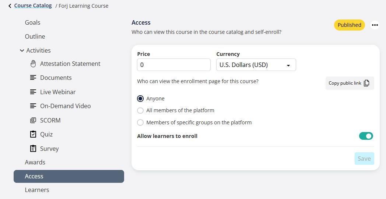386x199 pixels.
Task: Collapse the Activities section
Action: [x=22, y=50]
